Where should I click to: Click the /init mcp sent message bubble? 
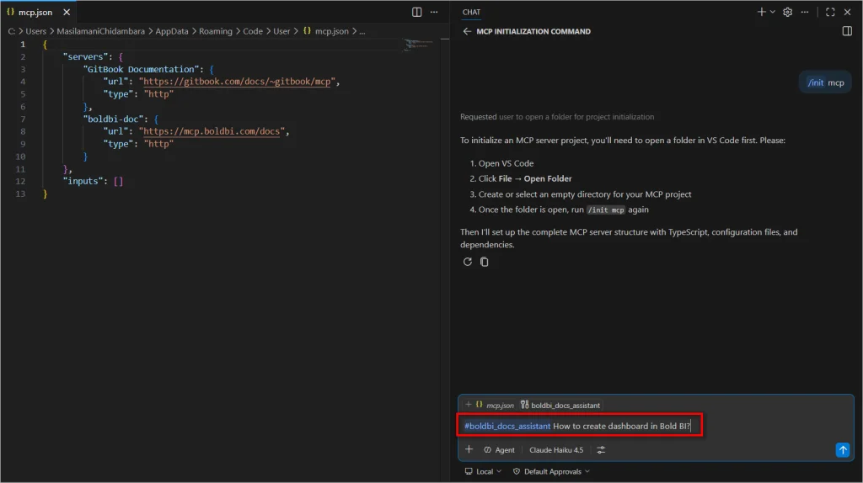click(825, 82)
